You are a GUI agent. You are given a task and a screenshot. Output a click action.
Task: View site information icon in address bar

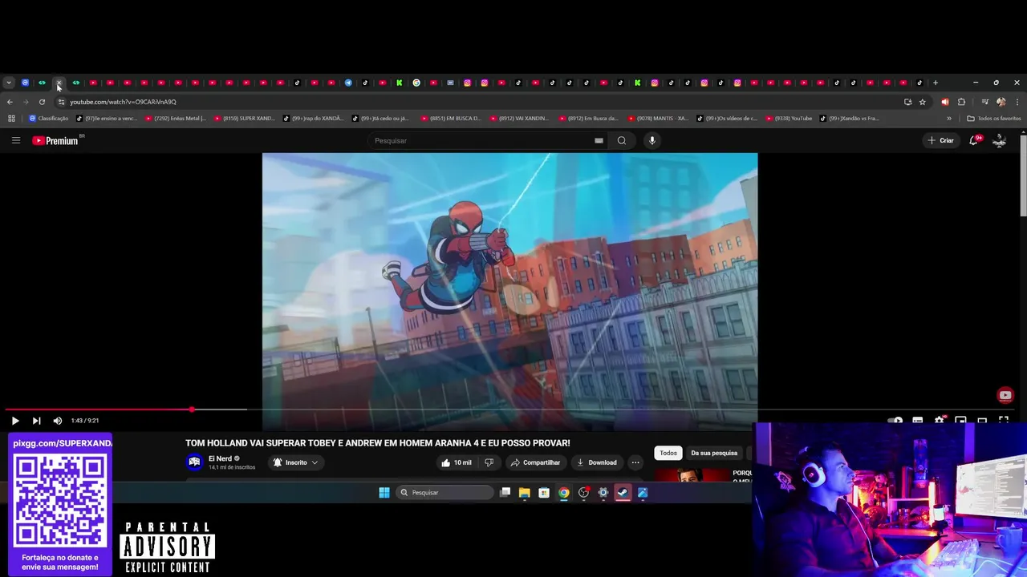tap(61, 102)
